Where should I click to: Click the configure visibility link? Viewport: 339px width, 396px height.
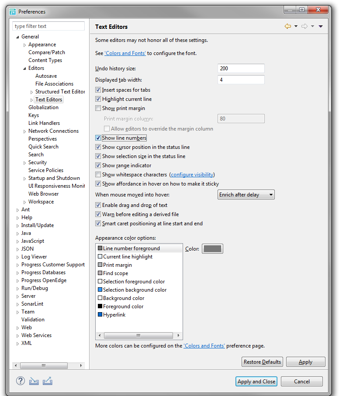tap(192, 175)
